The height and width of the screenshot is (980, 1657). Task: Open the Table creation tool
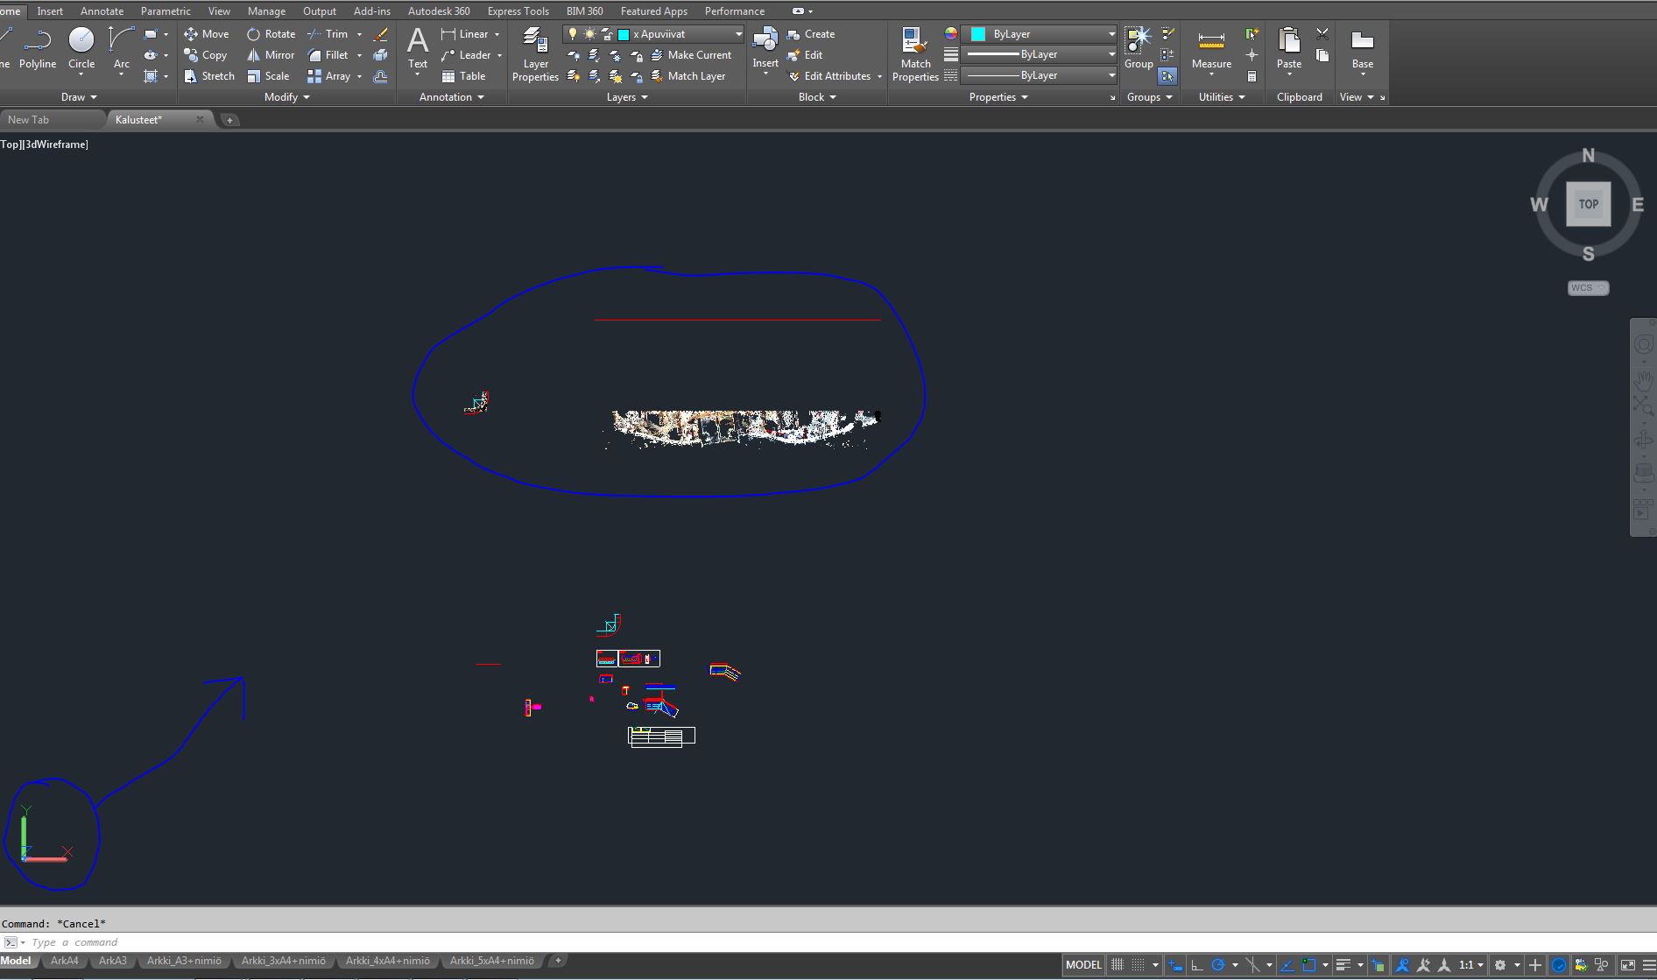click(x=466, y=75)
